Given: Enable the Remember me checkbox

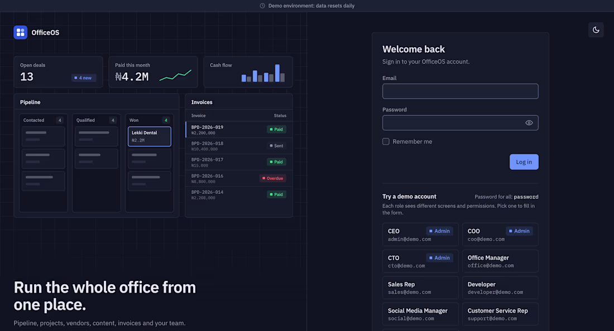Looking at the screenshot, I should 386,142.
